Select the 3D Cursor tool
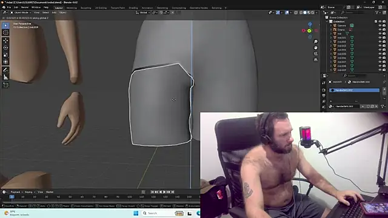 [5, 33]
